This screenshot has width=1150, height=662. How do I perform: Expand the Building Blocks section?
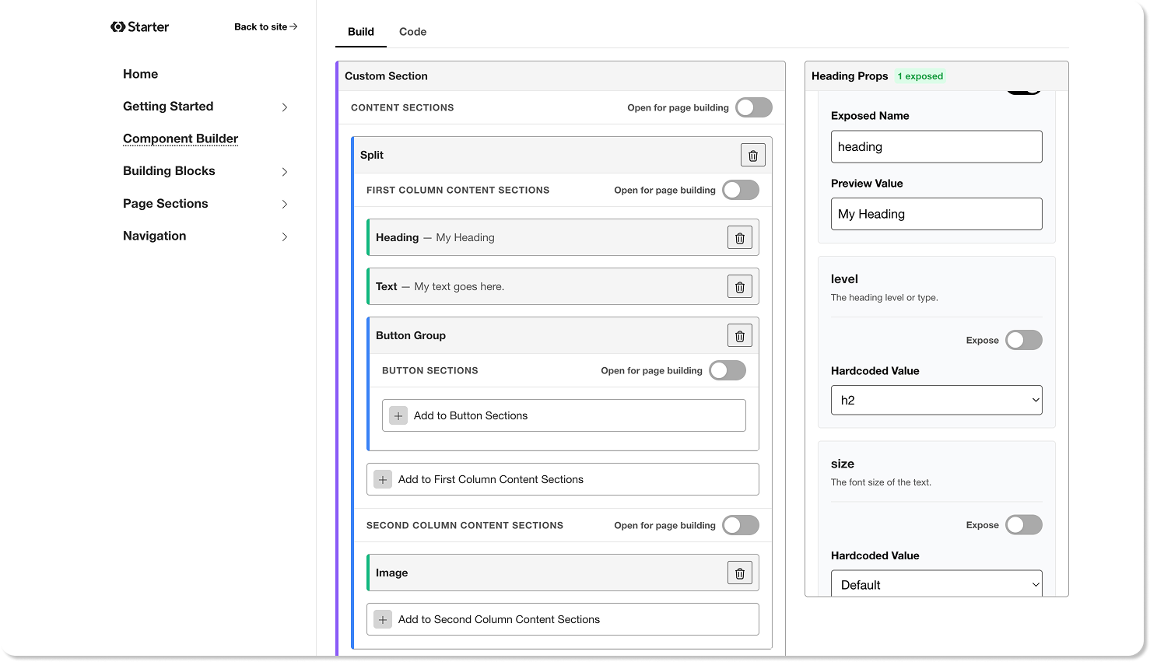(169, 170)
